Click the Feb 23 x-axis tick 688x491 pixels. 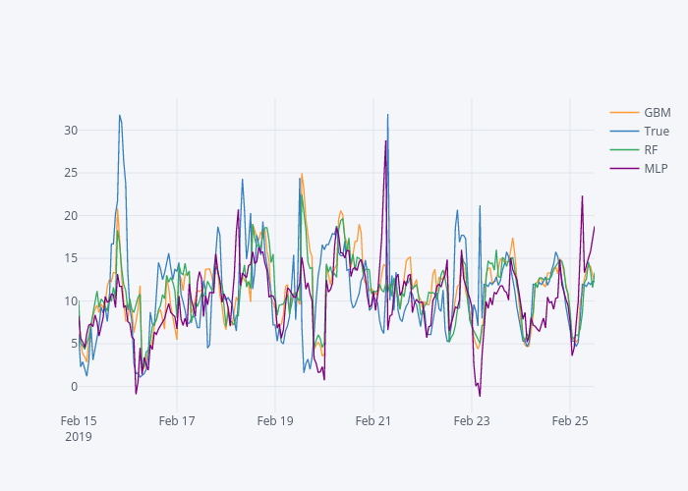(472, 420)
